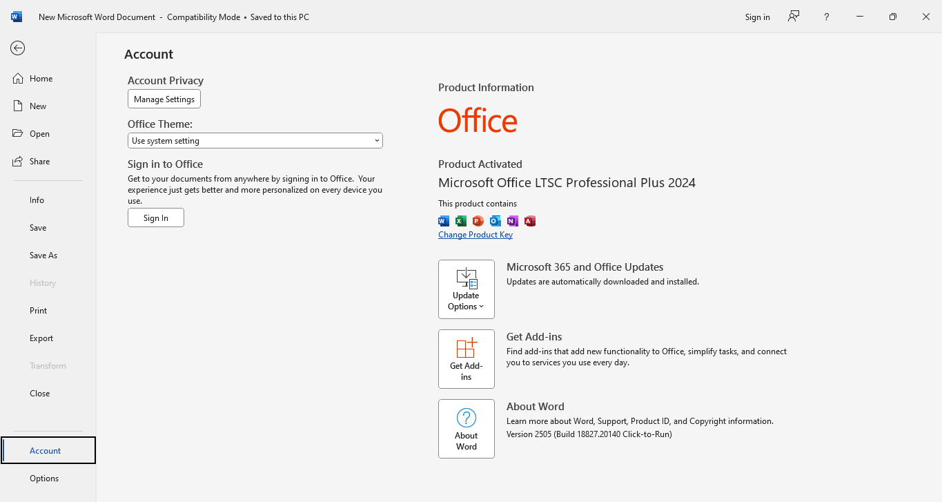Image resolution: width=942 pixels, height=502 pixels.
Task: Click the Get Add-ins button
Action: click(x=467, y=359)
